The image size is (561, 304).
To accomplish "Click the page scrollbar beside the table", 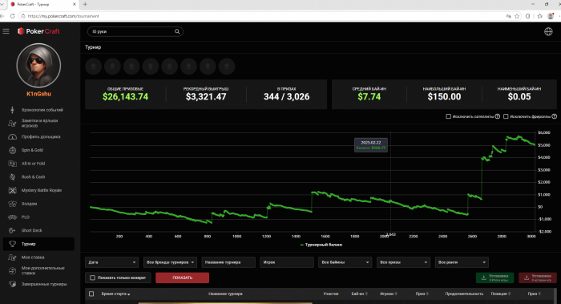I will [x=555, y=295].
